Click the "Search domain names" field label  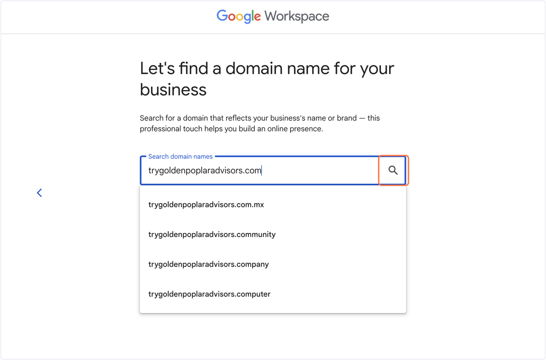click(181, 157)
